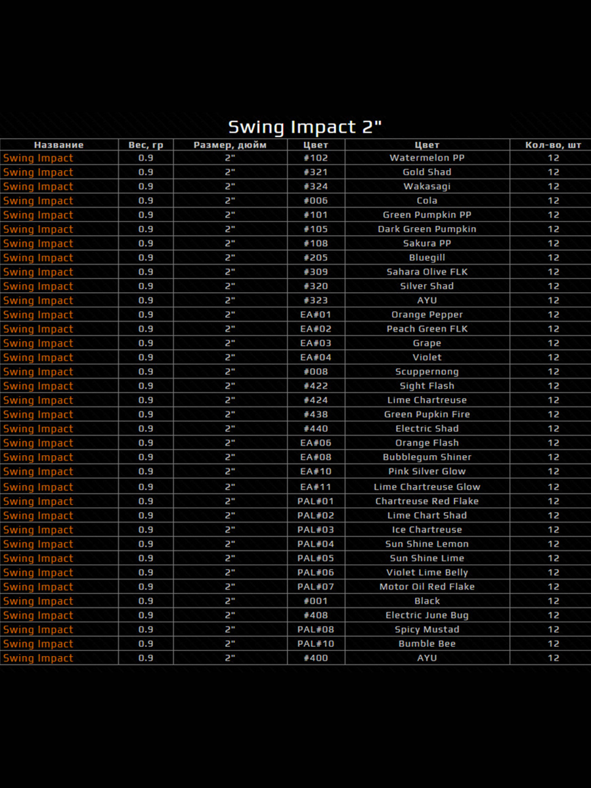The height and width of the screenshot is (788, 591).
Task: Select the "EA#02" code cell
Action: [315, 329]
